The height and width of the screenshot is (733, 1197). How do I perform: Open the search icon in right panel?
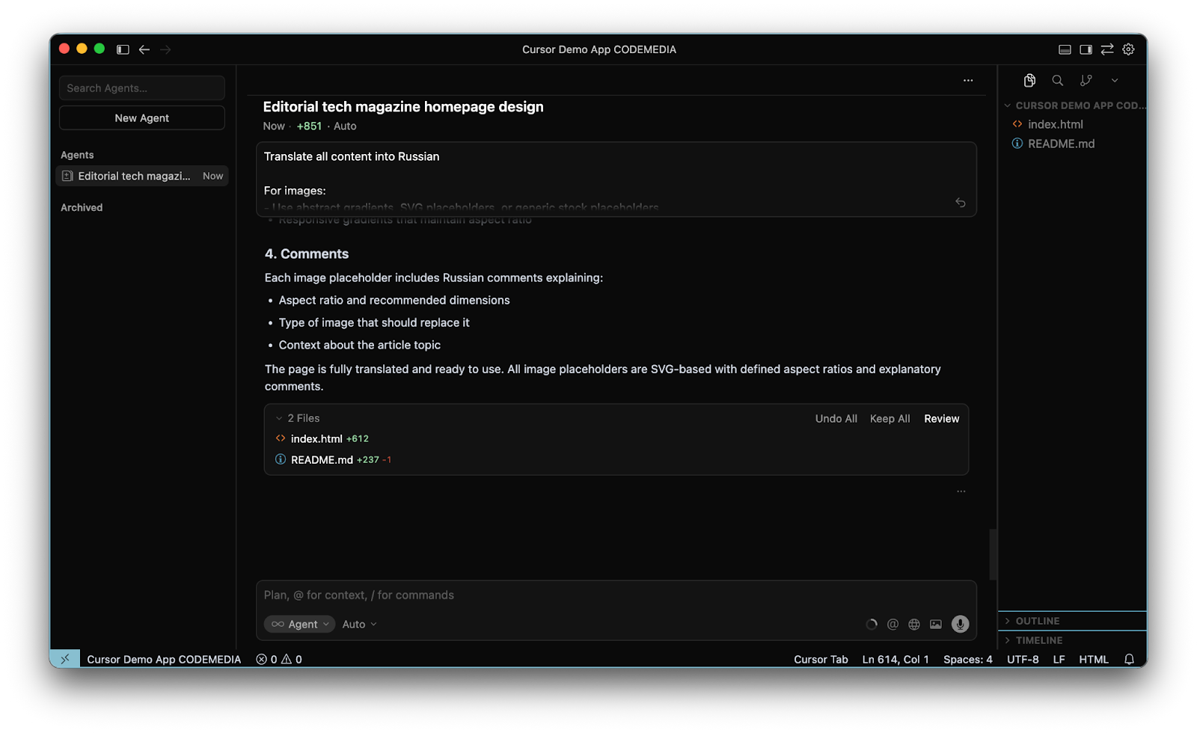pyautogui.click(x=1057, y=80)
